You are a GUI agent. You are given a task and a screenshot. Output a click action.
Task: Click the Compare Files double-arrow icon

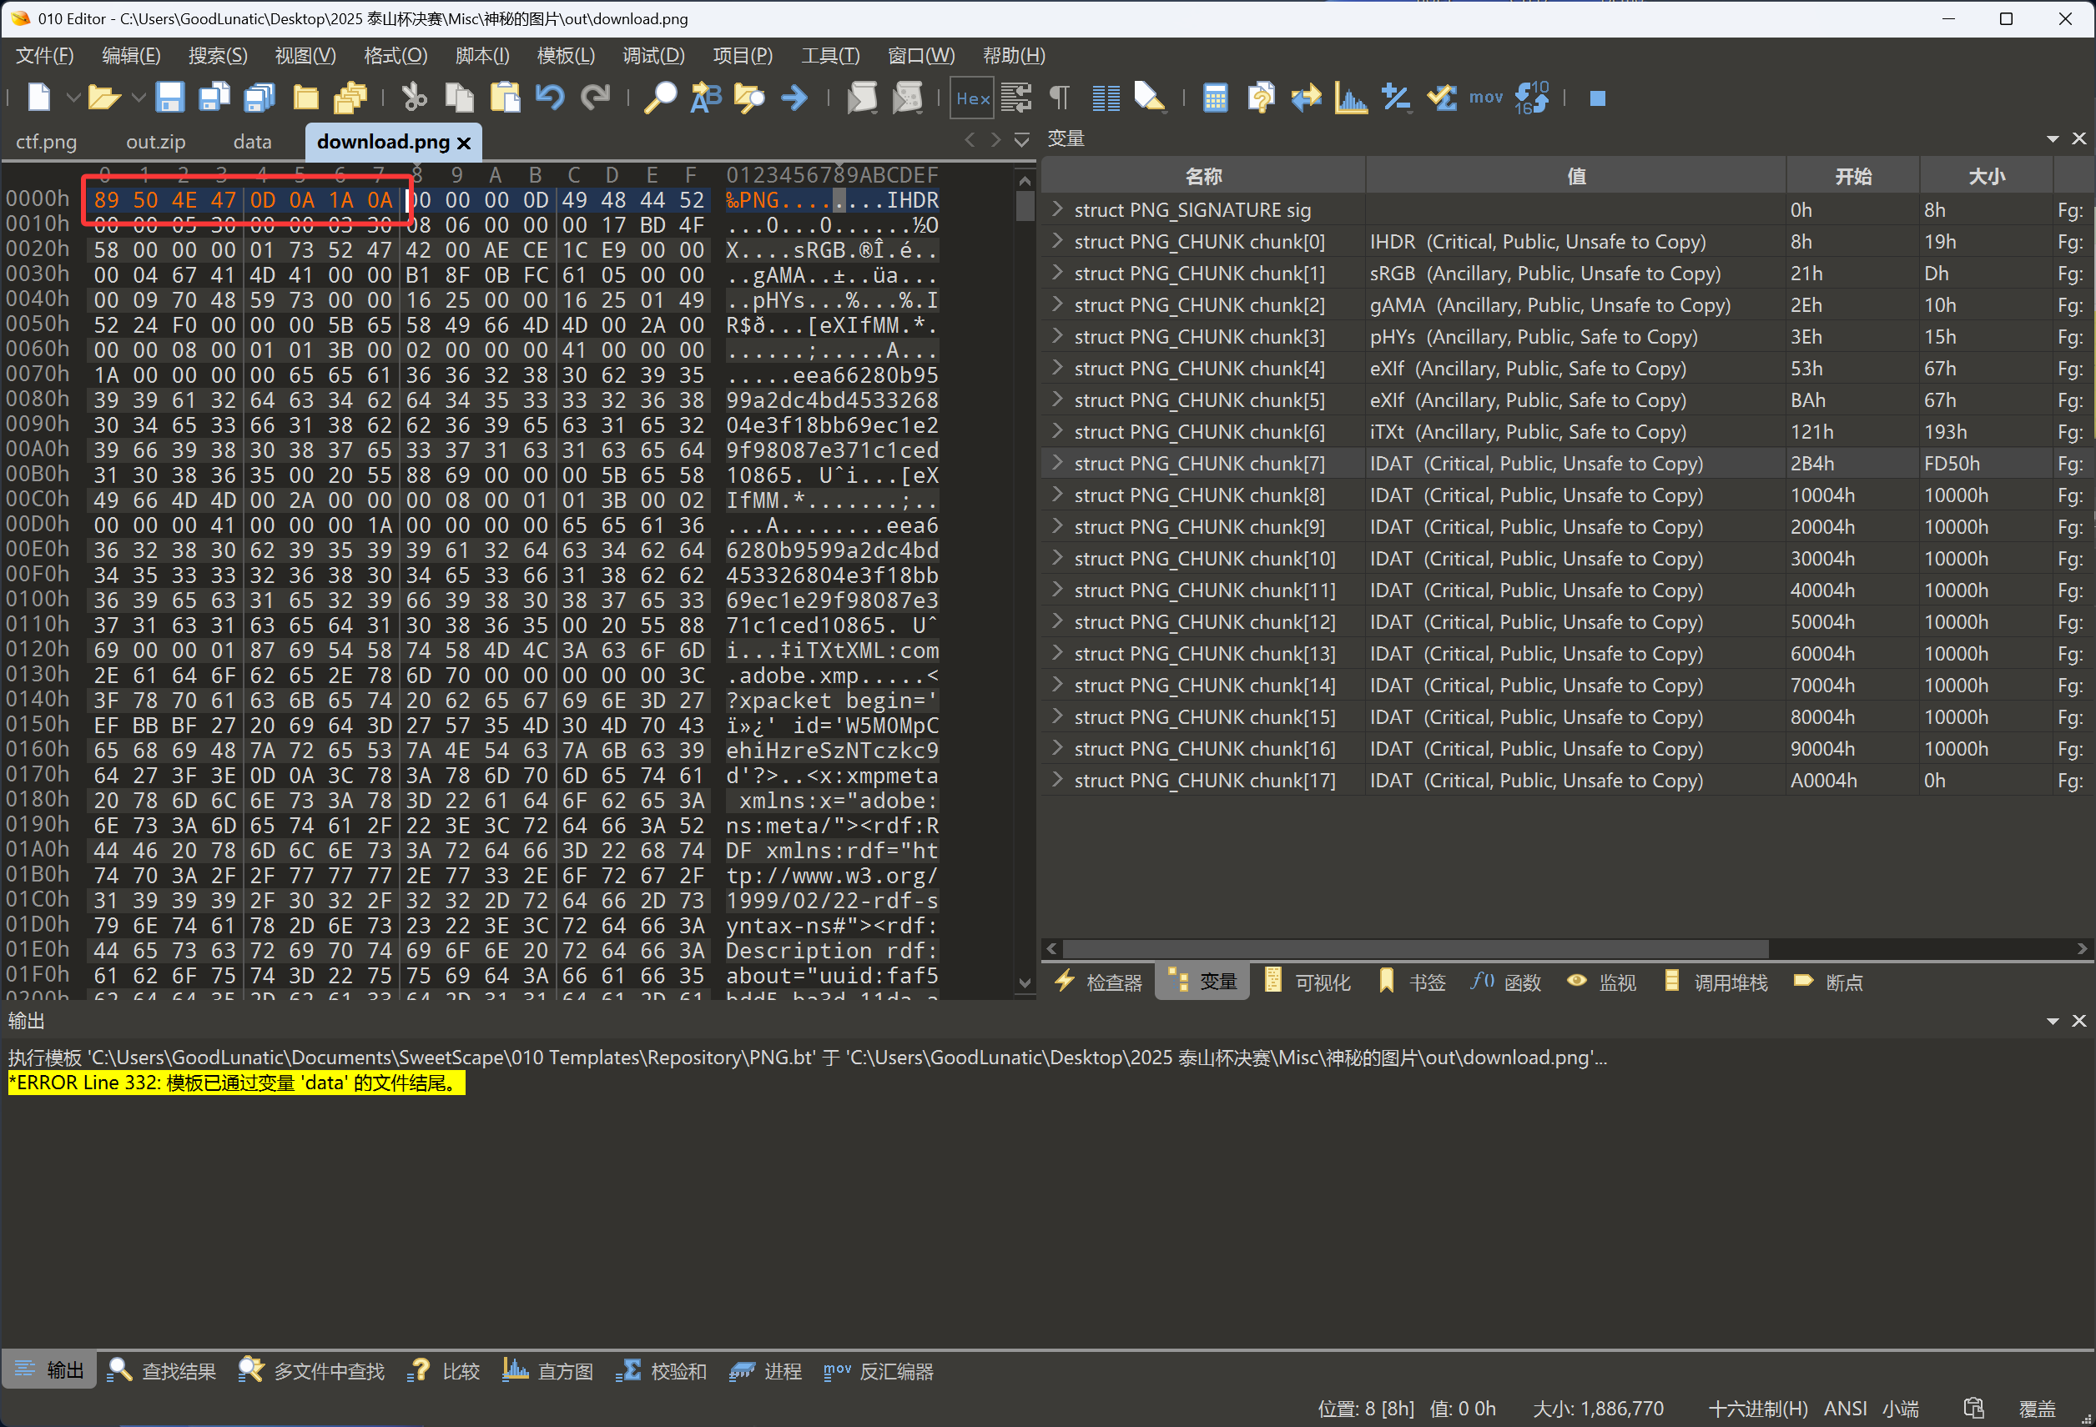tap(1305, 98)
